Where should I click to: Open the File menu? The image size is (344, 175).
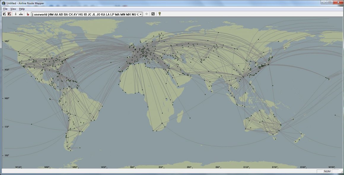click(x=5, y=9)
